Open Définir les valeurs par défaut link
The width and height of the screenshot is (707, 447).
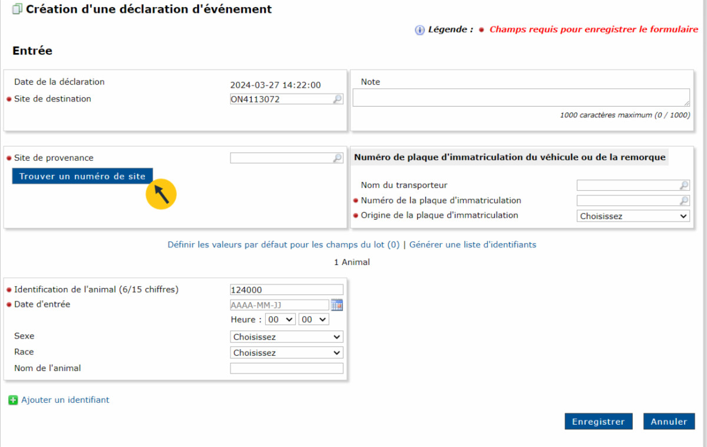pos(283,244)
